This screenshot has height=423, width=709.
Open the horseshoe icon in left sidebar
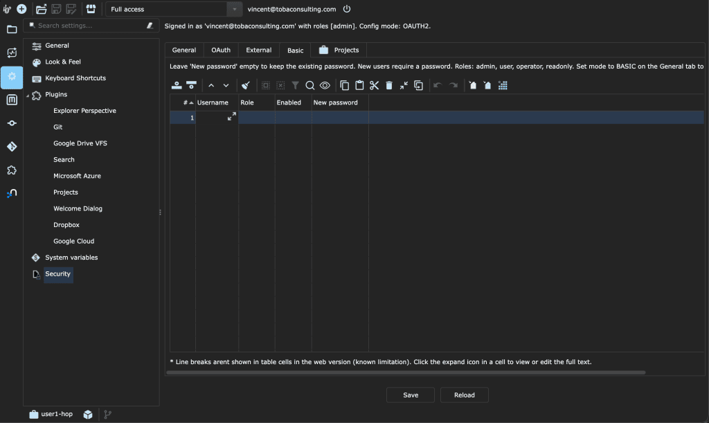pos(12,194)
